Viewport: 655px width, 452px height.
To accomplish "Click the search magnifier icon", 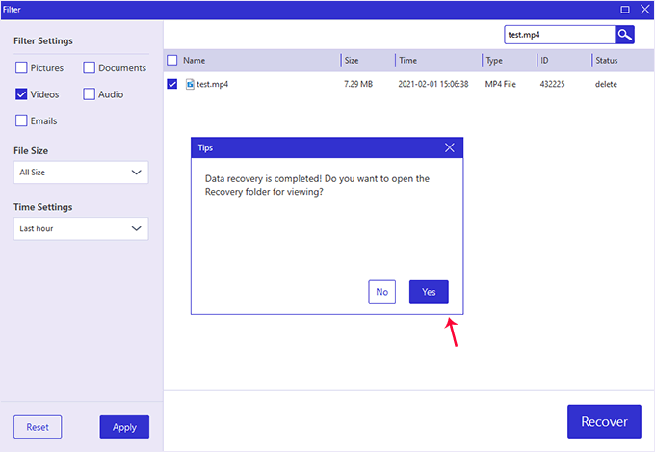I will (624, 35).
